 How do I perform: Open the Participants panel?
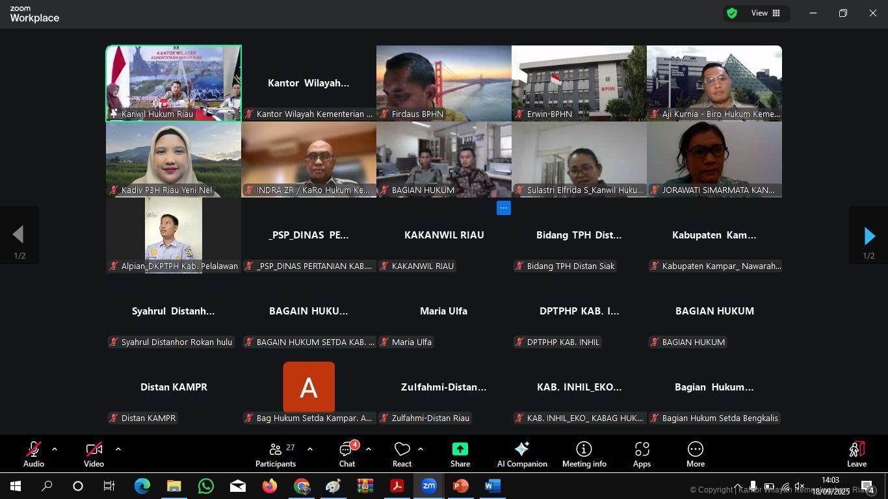pyautogui.click(x=276, y=454)
